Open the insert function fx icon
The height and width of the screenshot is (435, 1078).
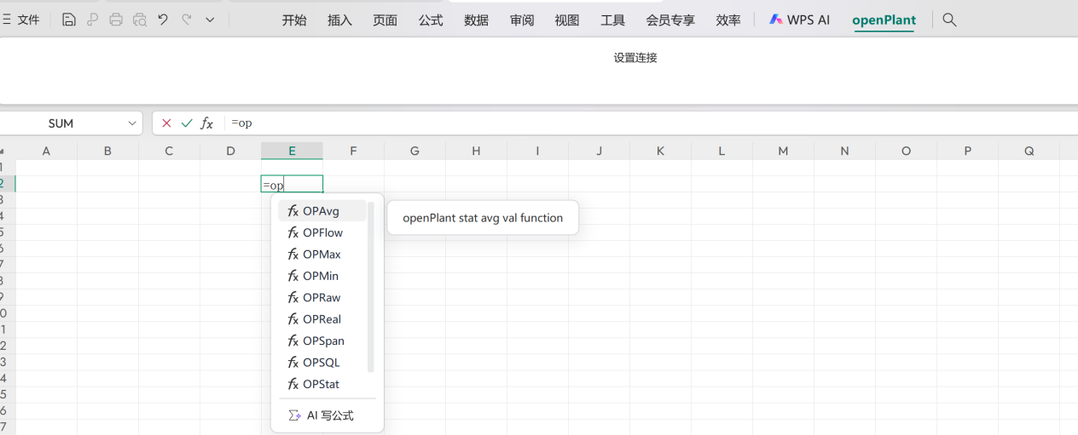coord(207,123)
